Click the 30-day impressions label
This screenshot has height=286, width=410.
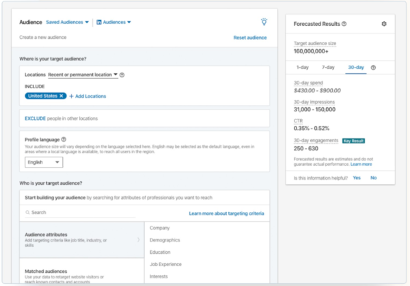[x=314, y=102]
